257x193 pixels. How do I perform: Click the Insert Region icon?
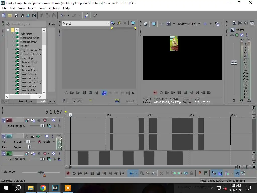coord(206,173)
